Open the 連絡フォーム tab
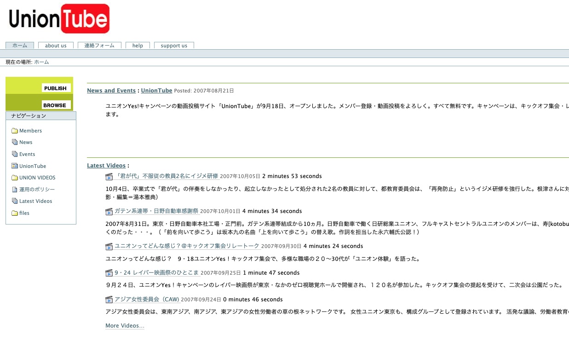 point(99,46)
